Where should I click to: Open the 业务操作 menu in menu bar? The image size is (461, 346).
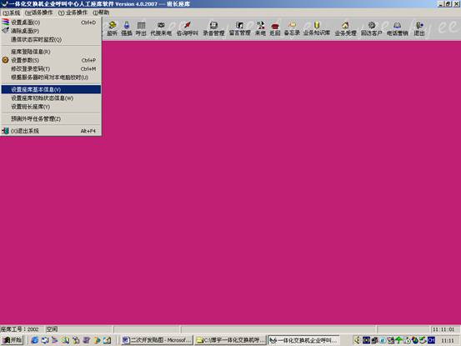pos(73,13)
